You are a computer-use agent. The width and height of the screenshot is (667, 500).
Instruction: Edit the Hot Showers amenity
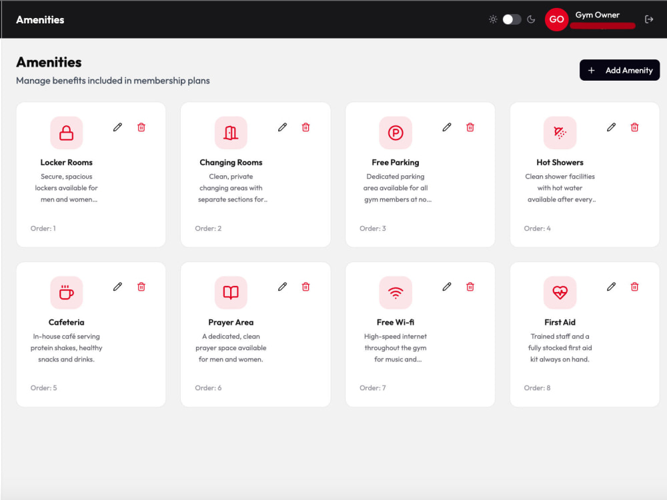(611, 127)
